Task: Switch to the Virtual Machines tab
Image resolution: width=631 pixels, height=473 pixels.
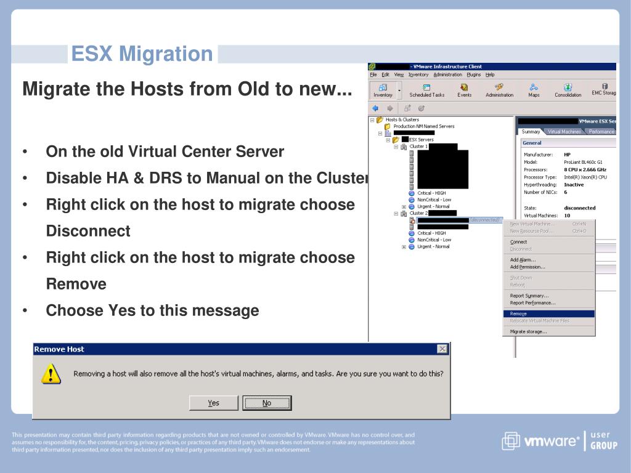Action: (564, 132)
